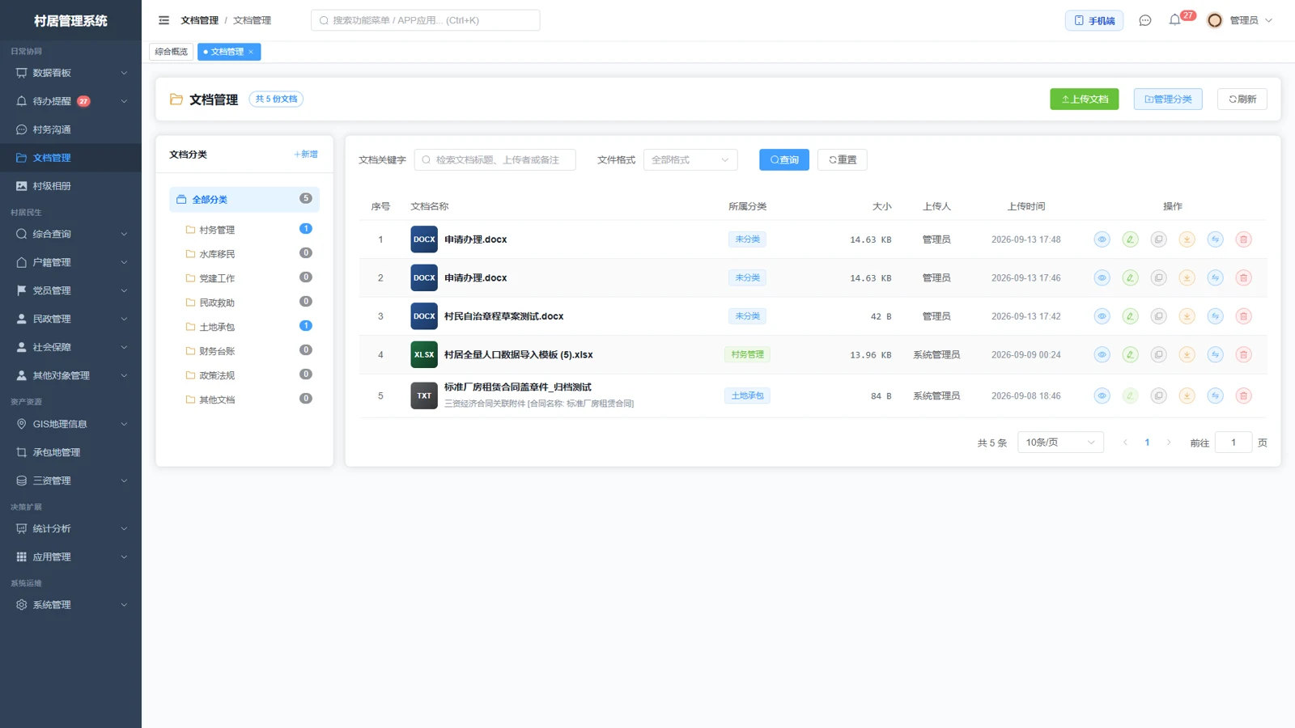Open 承包地管理 sidebar item

[x=70, y=452]
